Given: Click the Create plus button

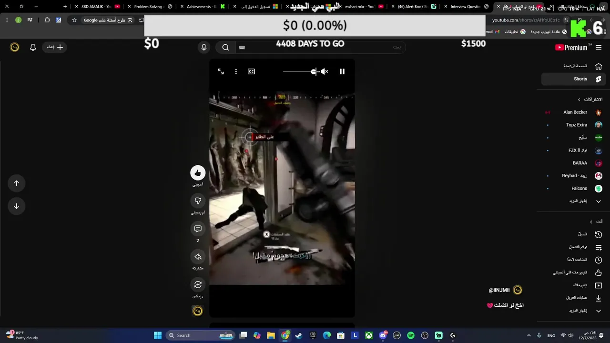Looking at the screenshot, I should (x=55, y=47).
